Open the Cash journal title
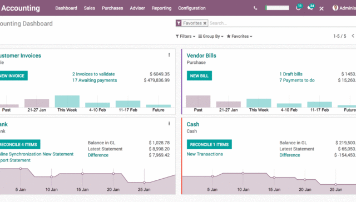Viewport: 356px width, 202px height. pos(193,124)
